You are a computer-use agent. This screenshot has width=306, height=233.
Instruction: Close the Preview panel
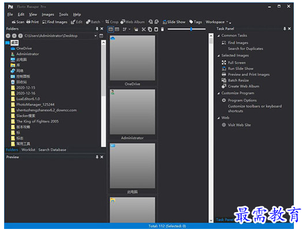tap(101, 157)
